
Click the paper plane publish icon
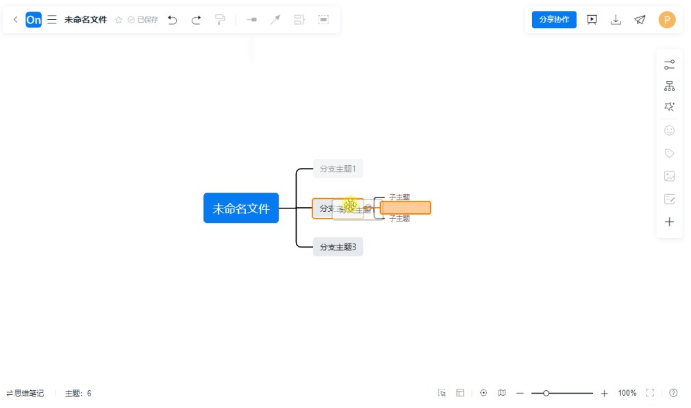640,20
